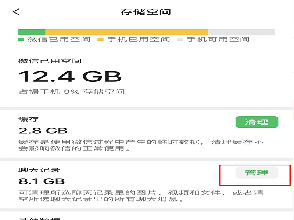
Task: Click the chat records description paragraph
Action: click(141, 196)
